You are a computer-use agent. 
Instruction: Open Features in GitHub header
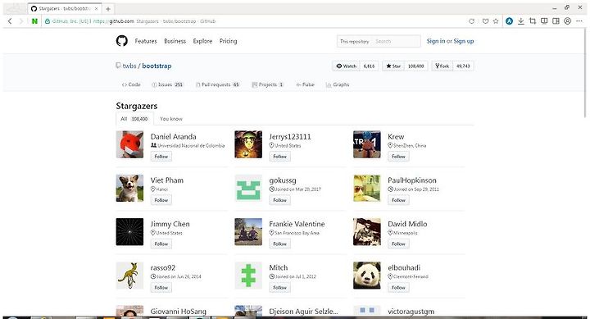click(146, 41)
